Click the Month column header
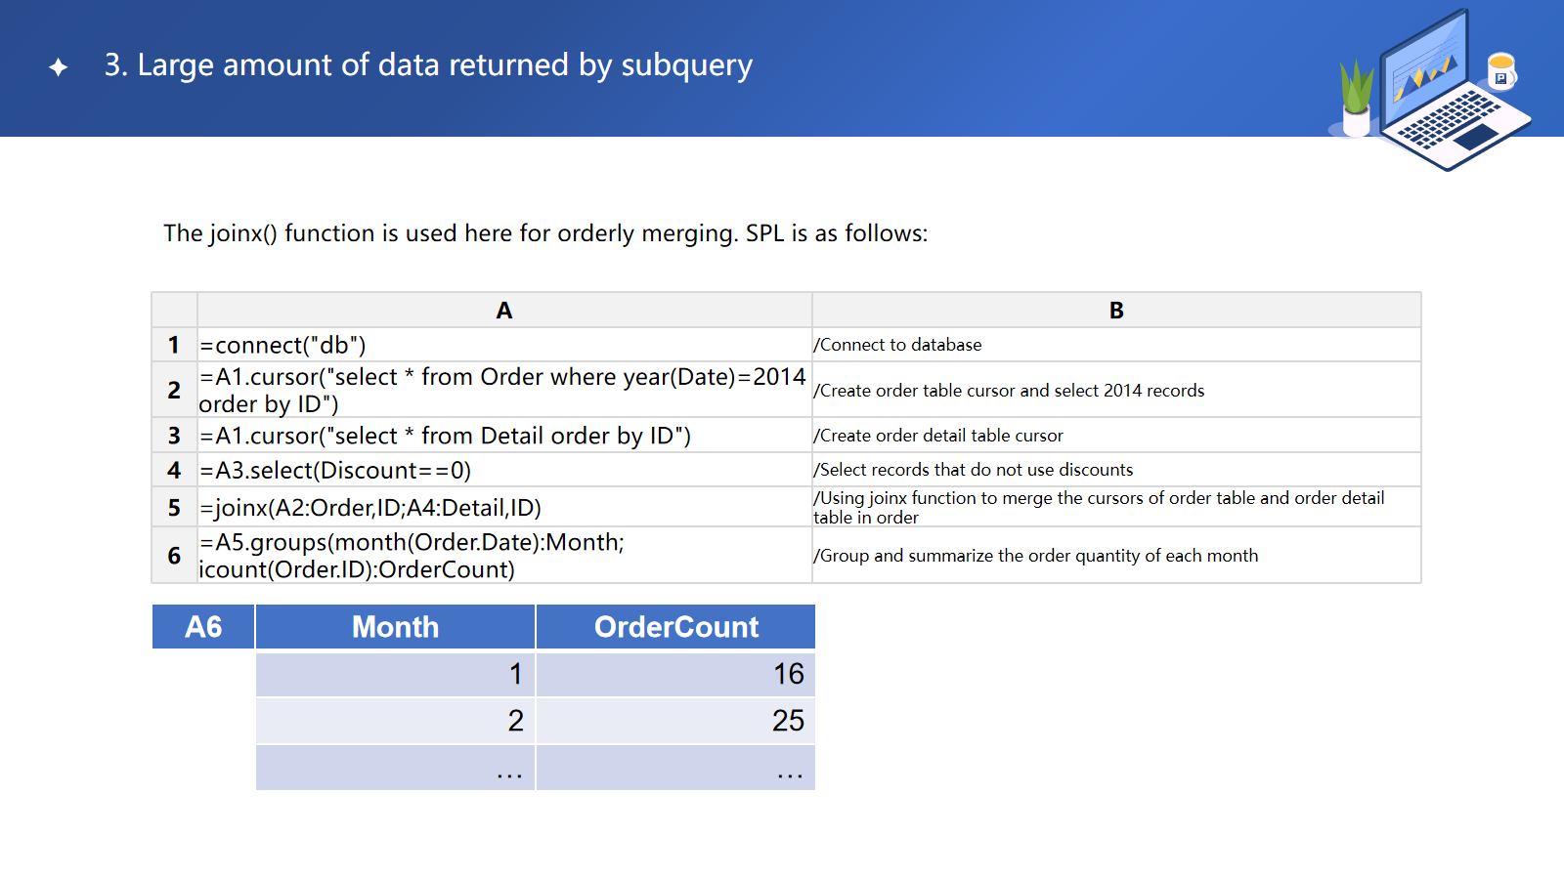This screenshot has width=1564, height=879. tap(395, 627)
